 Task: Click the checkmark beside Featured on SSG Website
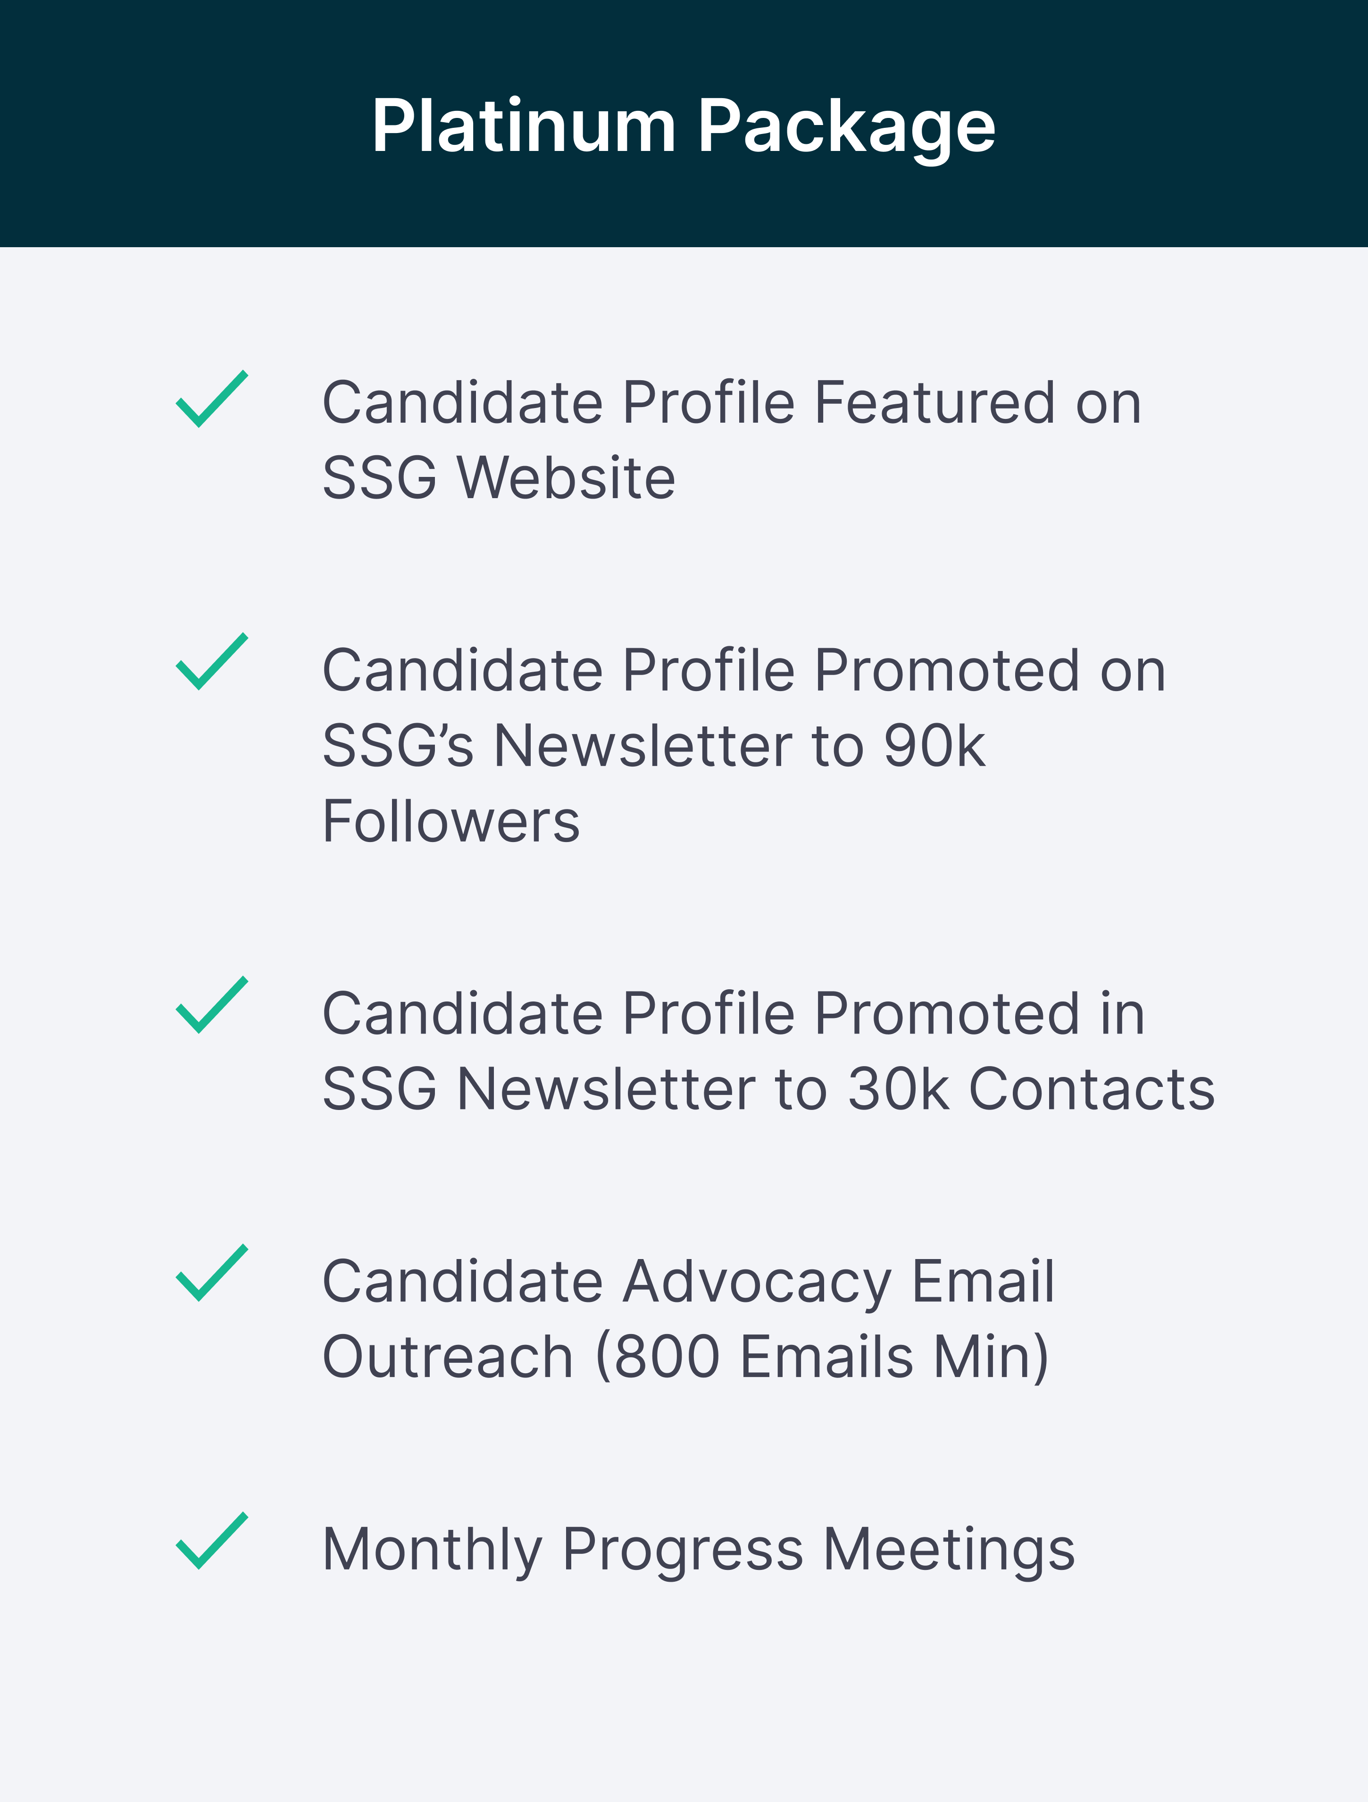click(212, 398)
